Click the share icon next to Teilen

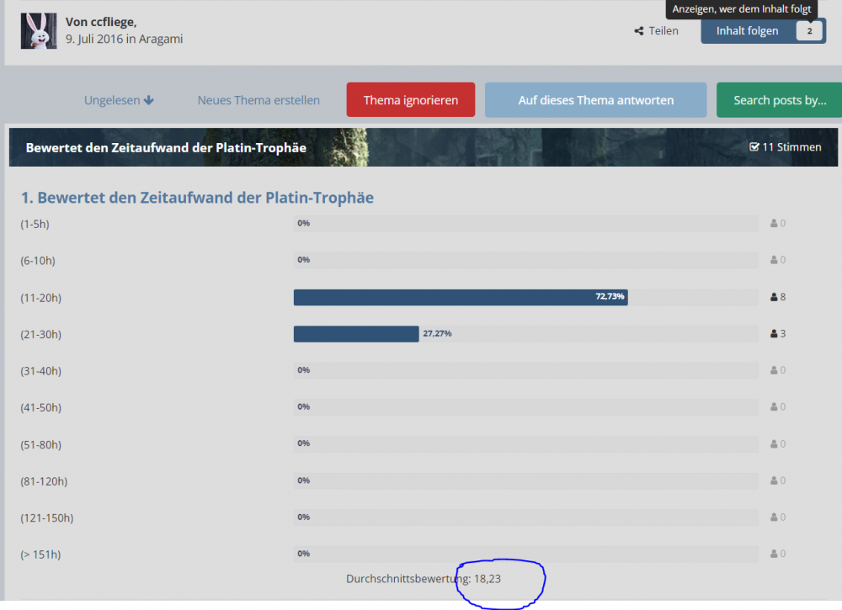point(639,31)
